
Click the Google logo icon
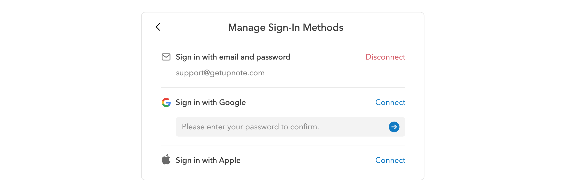pos(166,102)
